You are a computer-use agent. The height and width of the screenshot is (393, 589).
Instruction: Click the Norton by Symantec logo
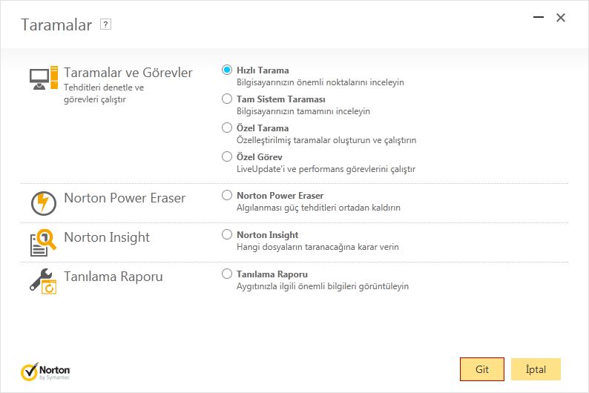[45, 371]
